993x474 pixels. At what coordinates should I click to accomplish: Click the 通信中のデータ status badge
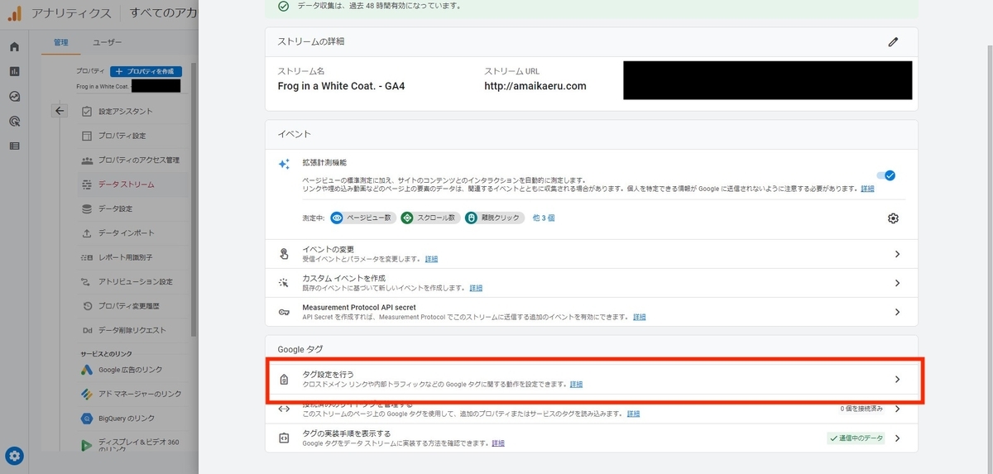tap(856, 438)
